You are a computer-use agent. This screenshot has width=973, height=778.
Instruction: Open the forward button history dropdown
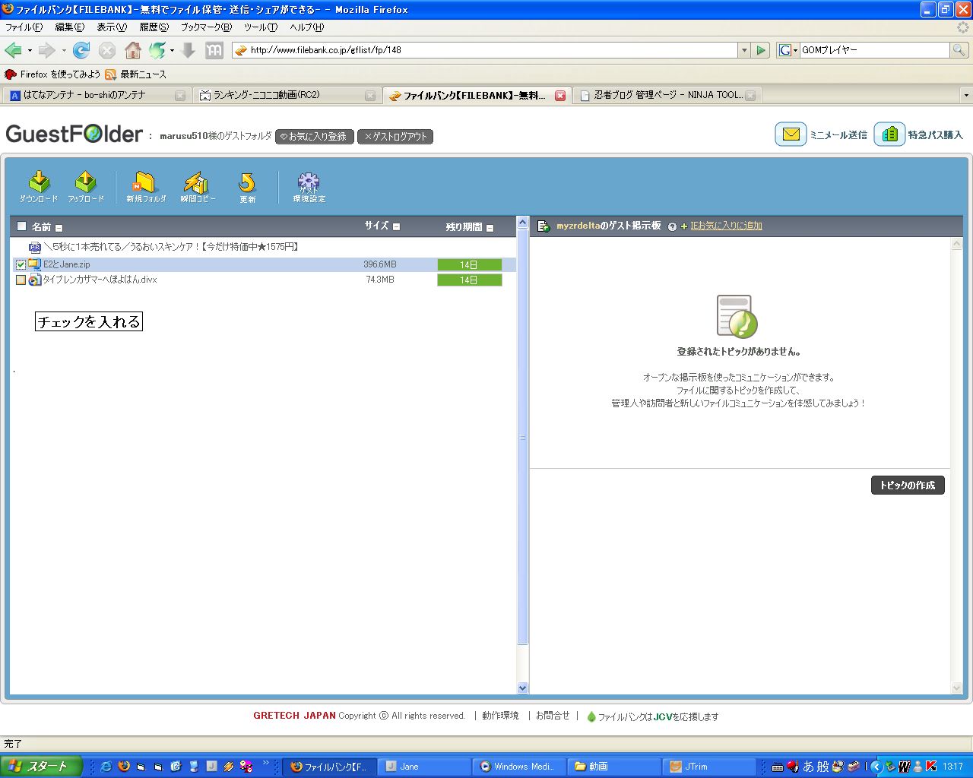(x=64, y=51)
